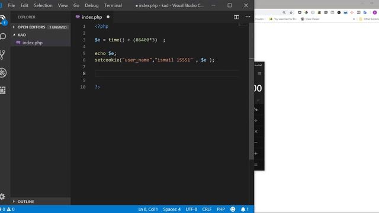
Task: Click the Pocket extension icon in browser
Action: click(x=300, y=12)
